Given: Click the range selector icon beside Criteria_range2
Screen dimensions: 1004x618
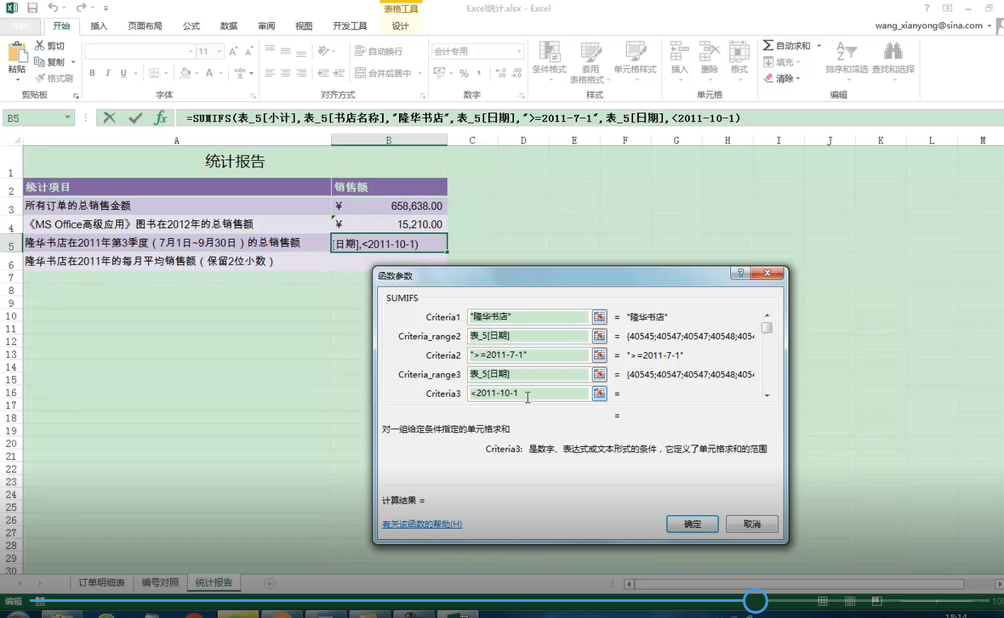Looking at the screenshot, I should click(x=599, y=337).
